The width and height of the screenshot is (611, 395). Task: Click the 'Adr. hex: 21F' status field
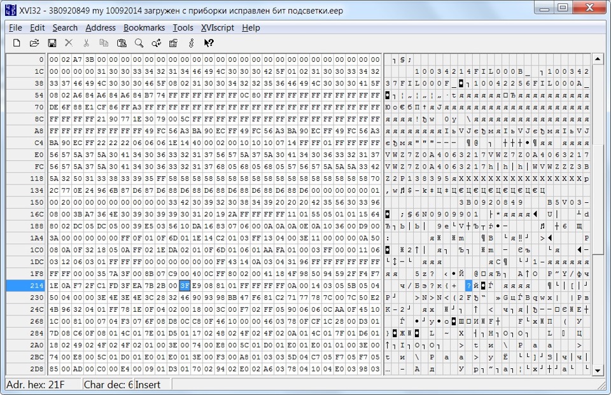[x=43, y=384]
